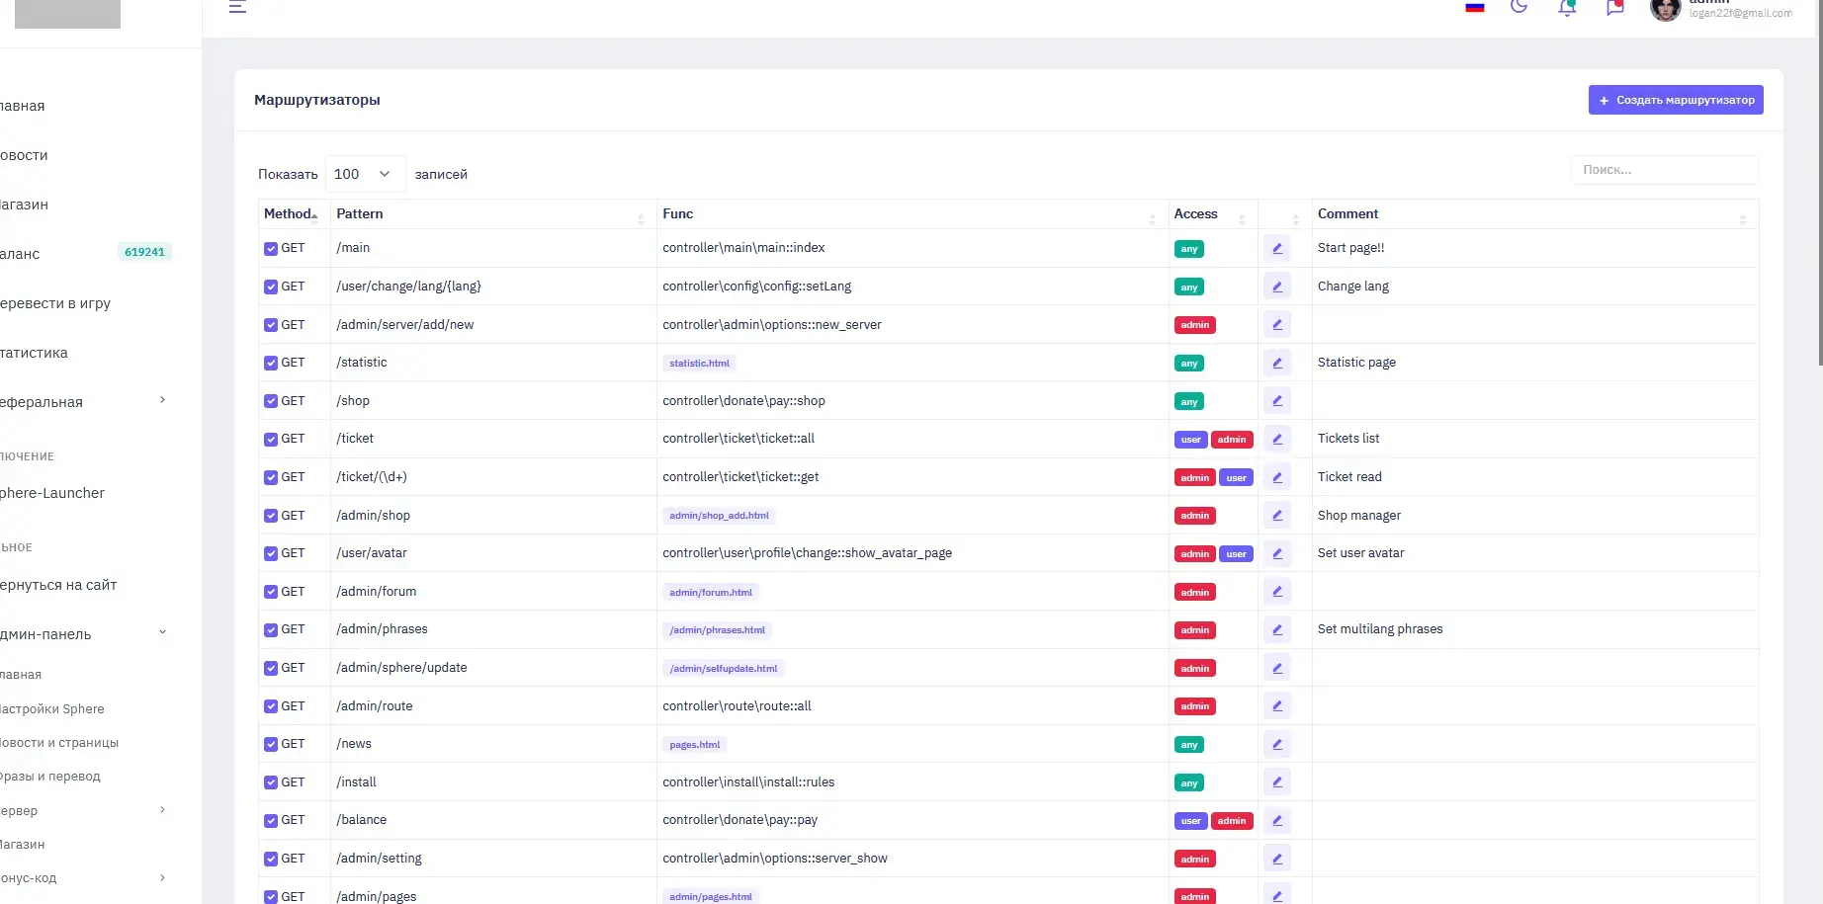Open Баланс sidebar item
The image size is (1823, 904).
point(20,254)
